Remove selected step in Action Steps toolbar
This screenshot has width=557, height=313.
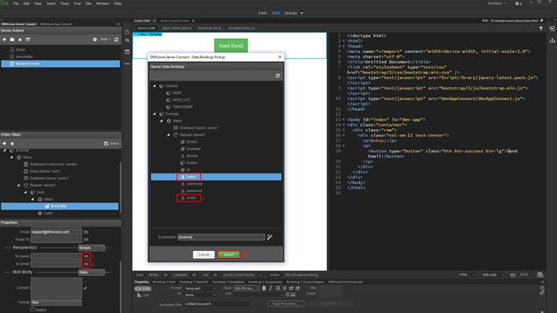tap(12, 144)
